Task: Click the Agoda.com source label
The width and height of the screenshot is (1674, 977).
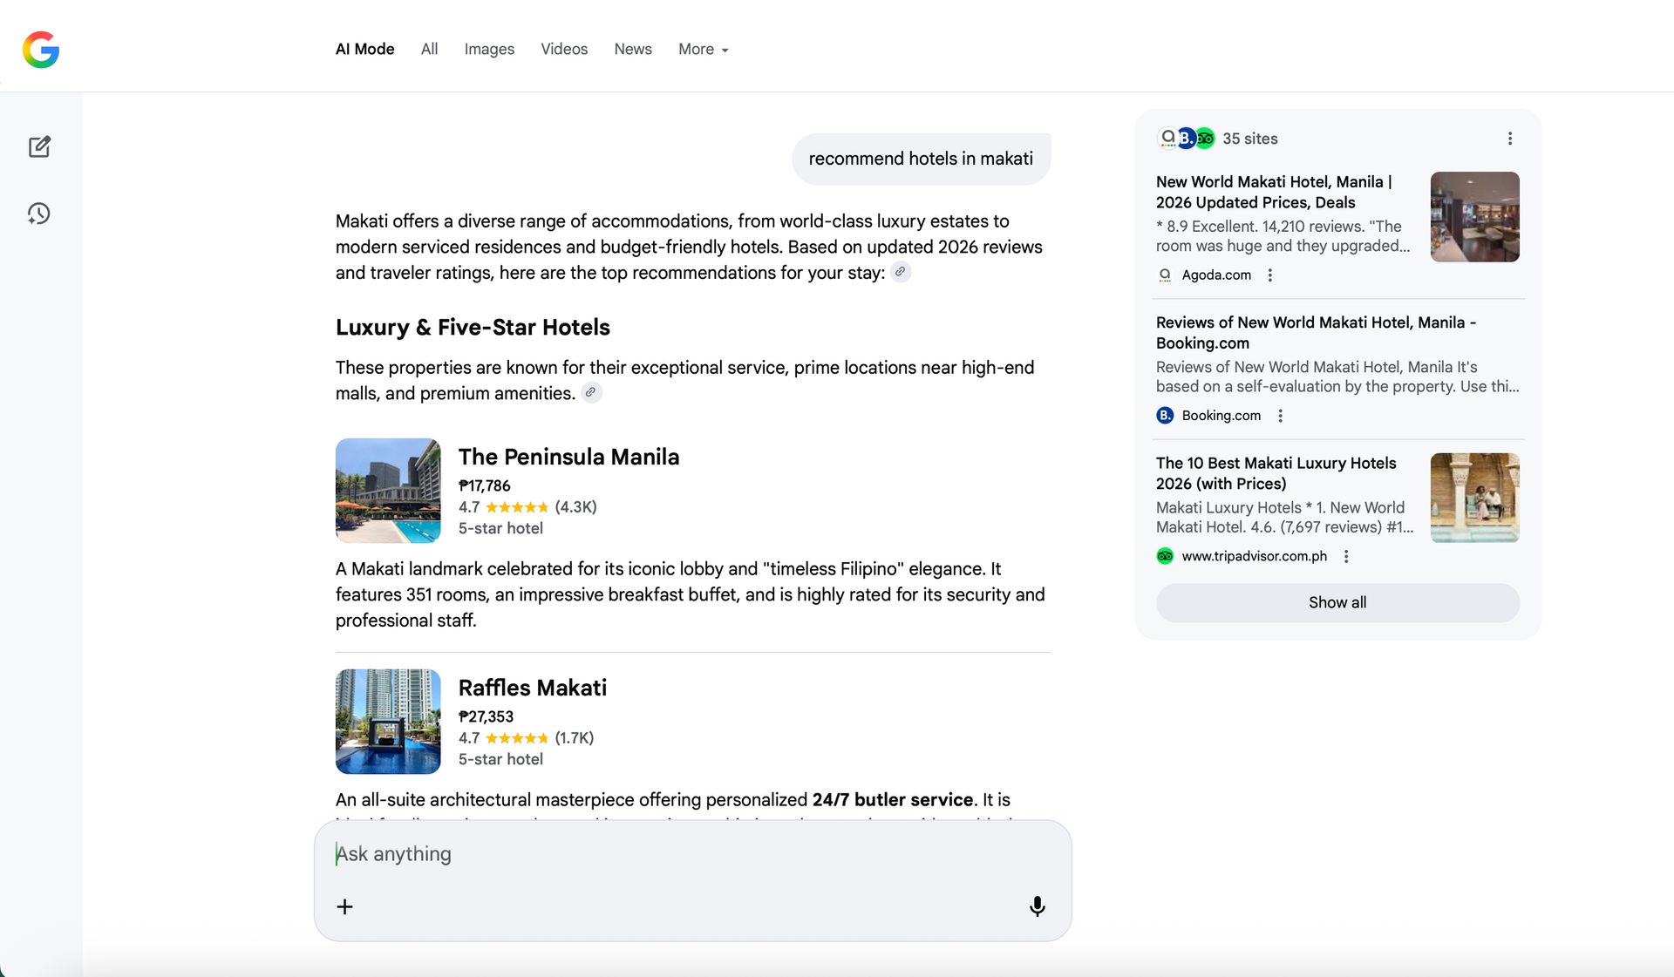Action: [1216, 275]
